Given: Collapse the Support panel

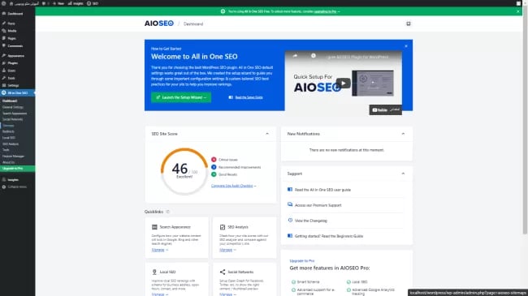Looking at the screenshot, I should point(403,174).
